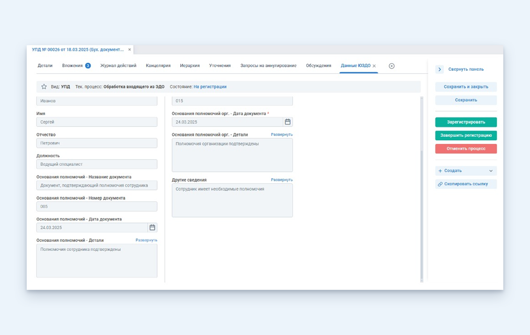The width and height of the screenshot is (530, 335).
Task: Close the Данные ЮЗДО tab
Action: (374, 66)
